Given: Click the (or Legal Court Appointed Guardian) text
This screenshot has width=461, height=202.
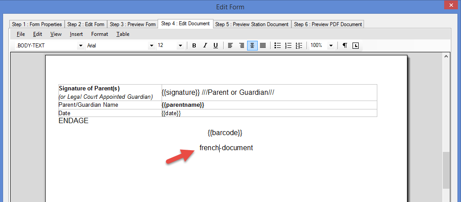Looking at the screenshot, I should pyautogui.click(x=106, y=97).
